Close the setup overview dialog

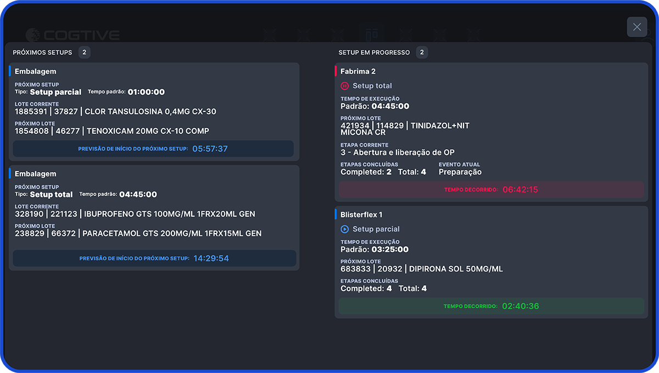click(636, 27)
